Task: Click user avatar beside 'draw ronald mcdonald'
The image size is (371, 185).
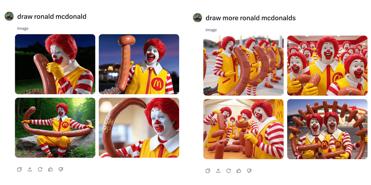Action: 9,16
